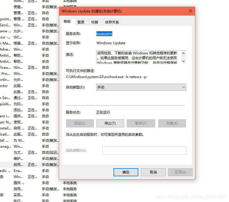Select the services row '管理 ...'
Viewport: 229px width, 202px height.
point(29,19)
